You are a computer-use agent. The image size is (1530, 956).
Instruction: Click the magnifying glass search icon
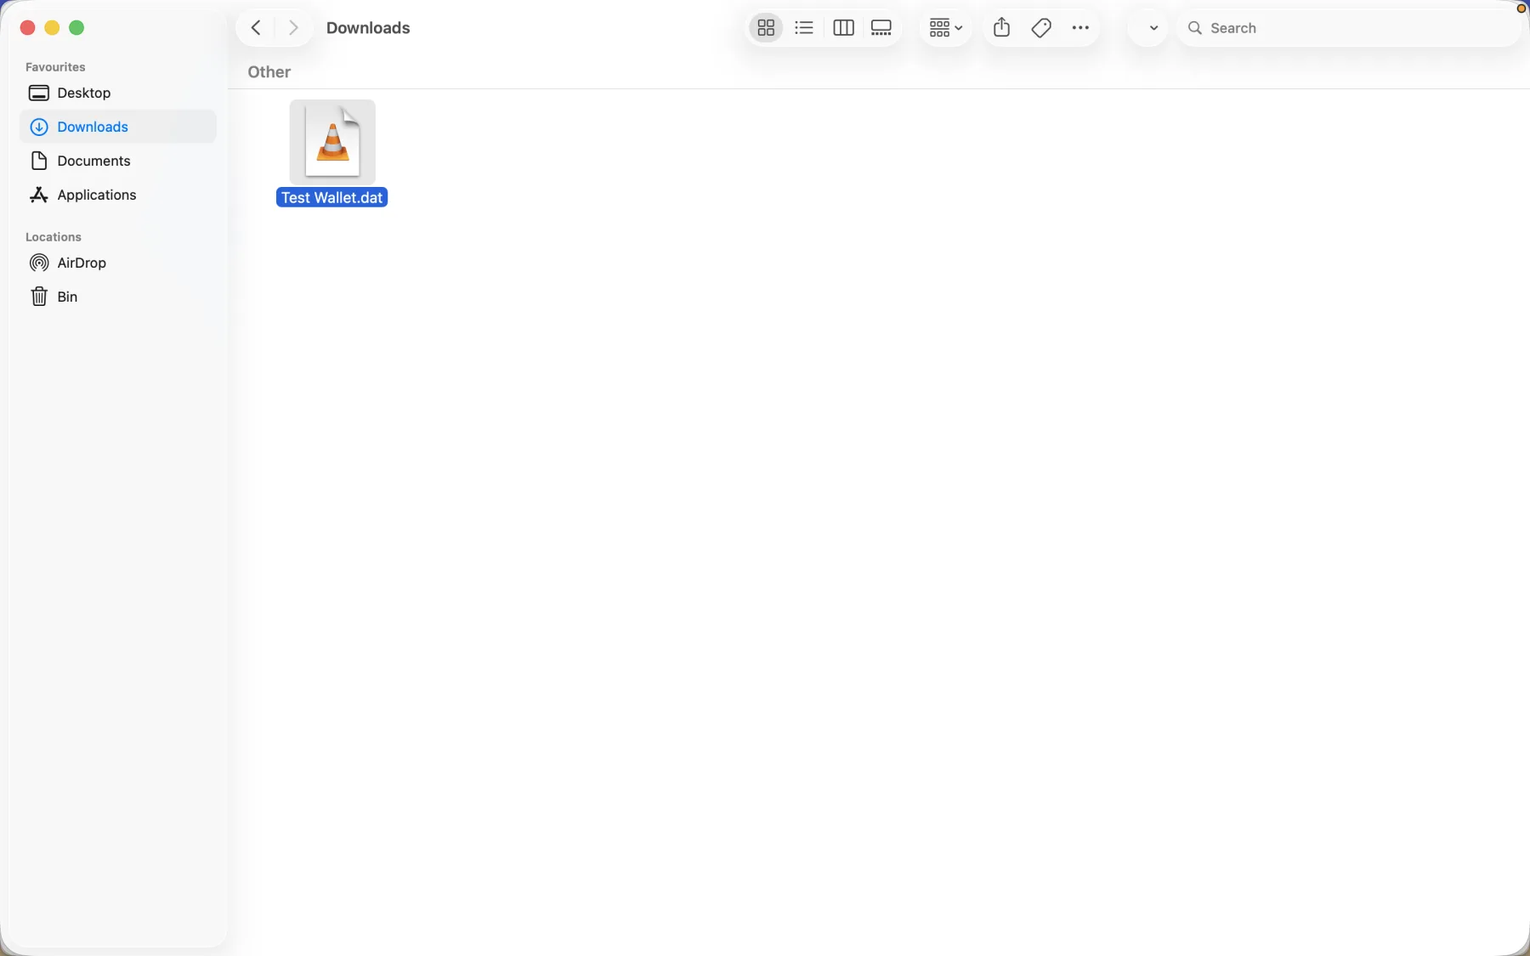tap(1195, 28)
